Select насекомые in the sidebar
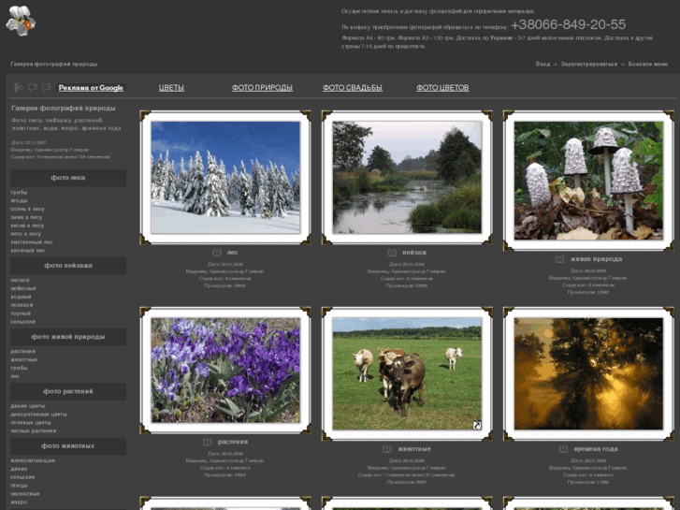 24,493
